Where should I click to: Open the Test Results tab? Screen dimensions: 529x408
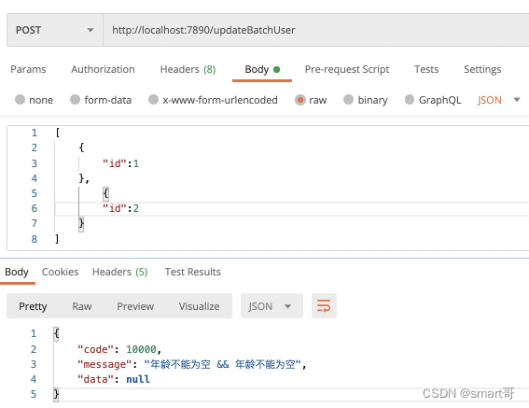coord(192,272)
